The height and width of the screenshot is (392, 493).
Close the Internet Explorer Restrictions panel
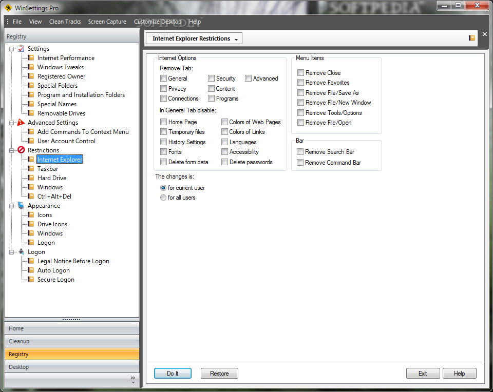(484, 34)
